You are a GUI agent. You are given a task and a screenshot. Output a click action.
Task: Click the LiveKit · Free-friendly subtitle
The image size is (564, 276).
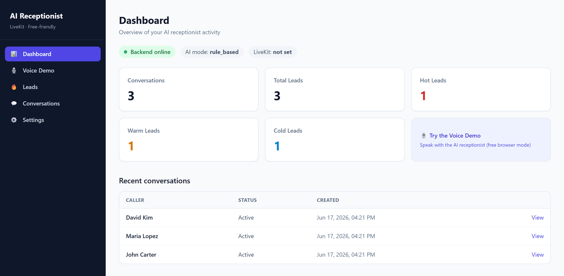(33, 27)
